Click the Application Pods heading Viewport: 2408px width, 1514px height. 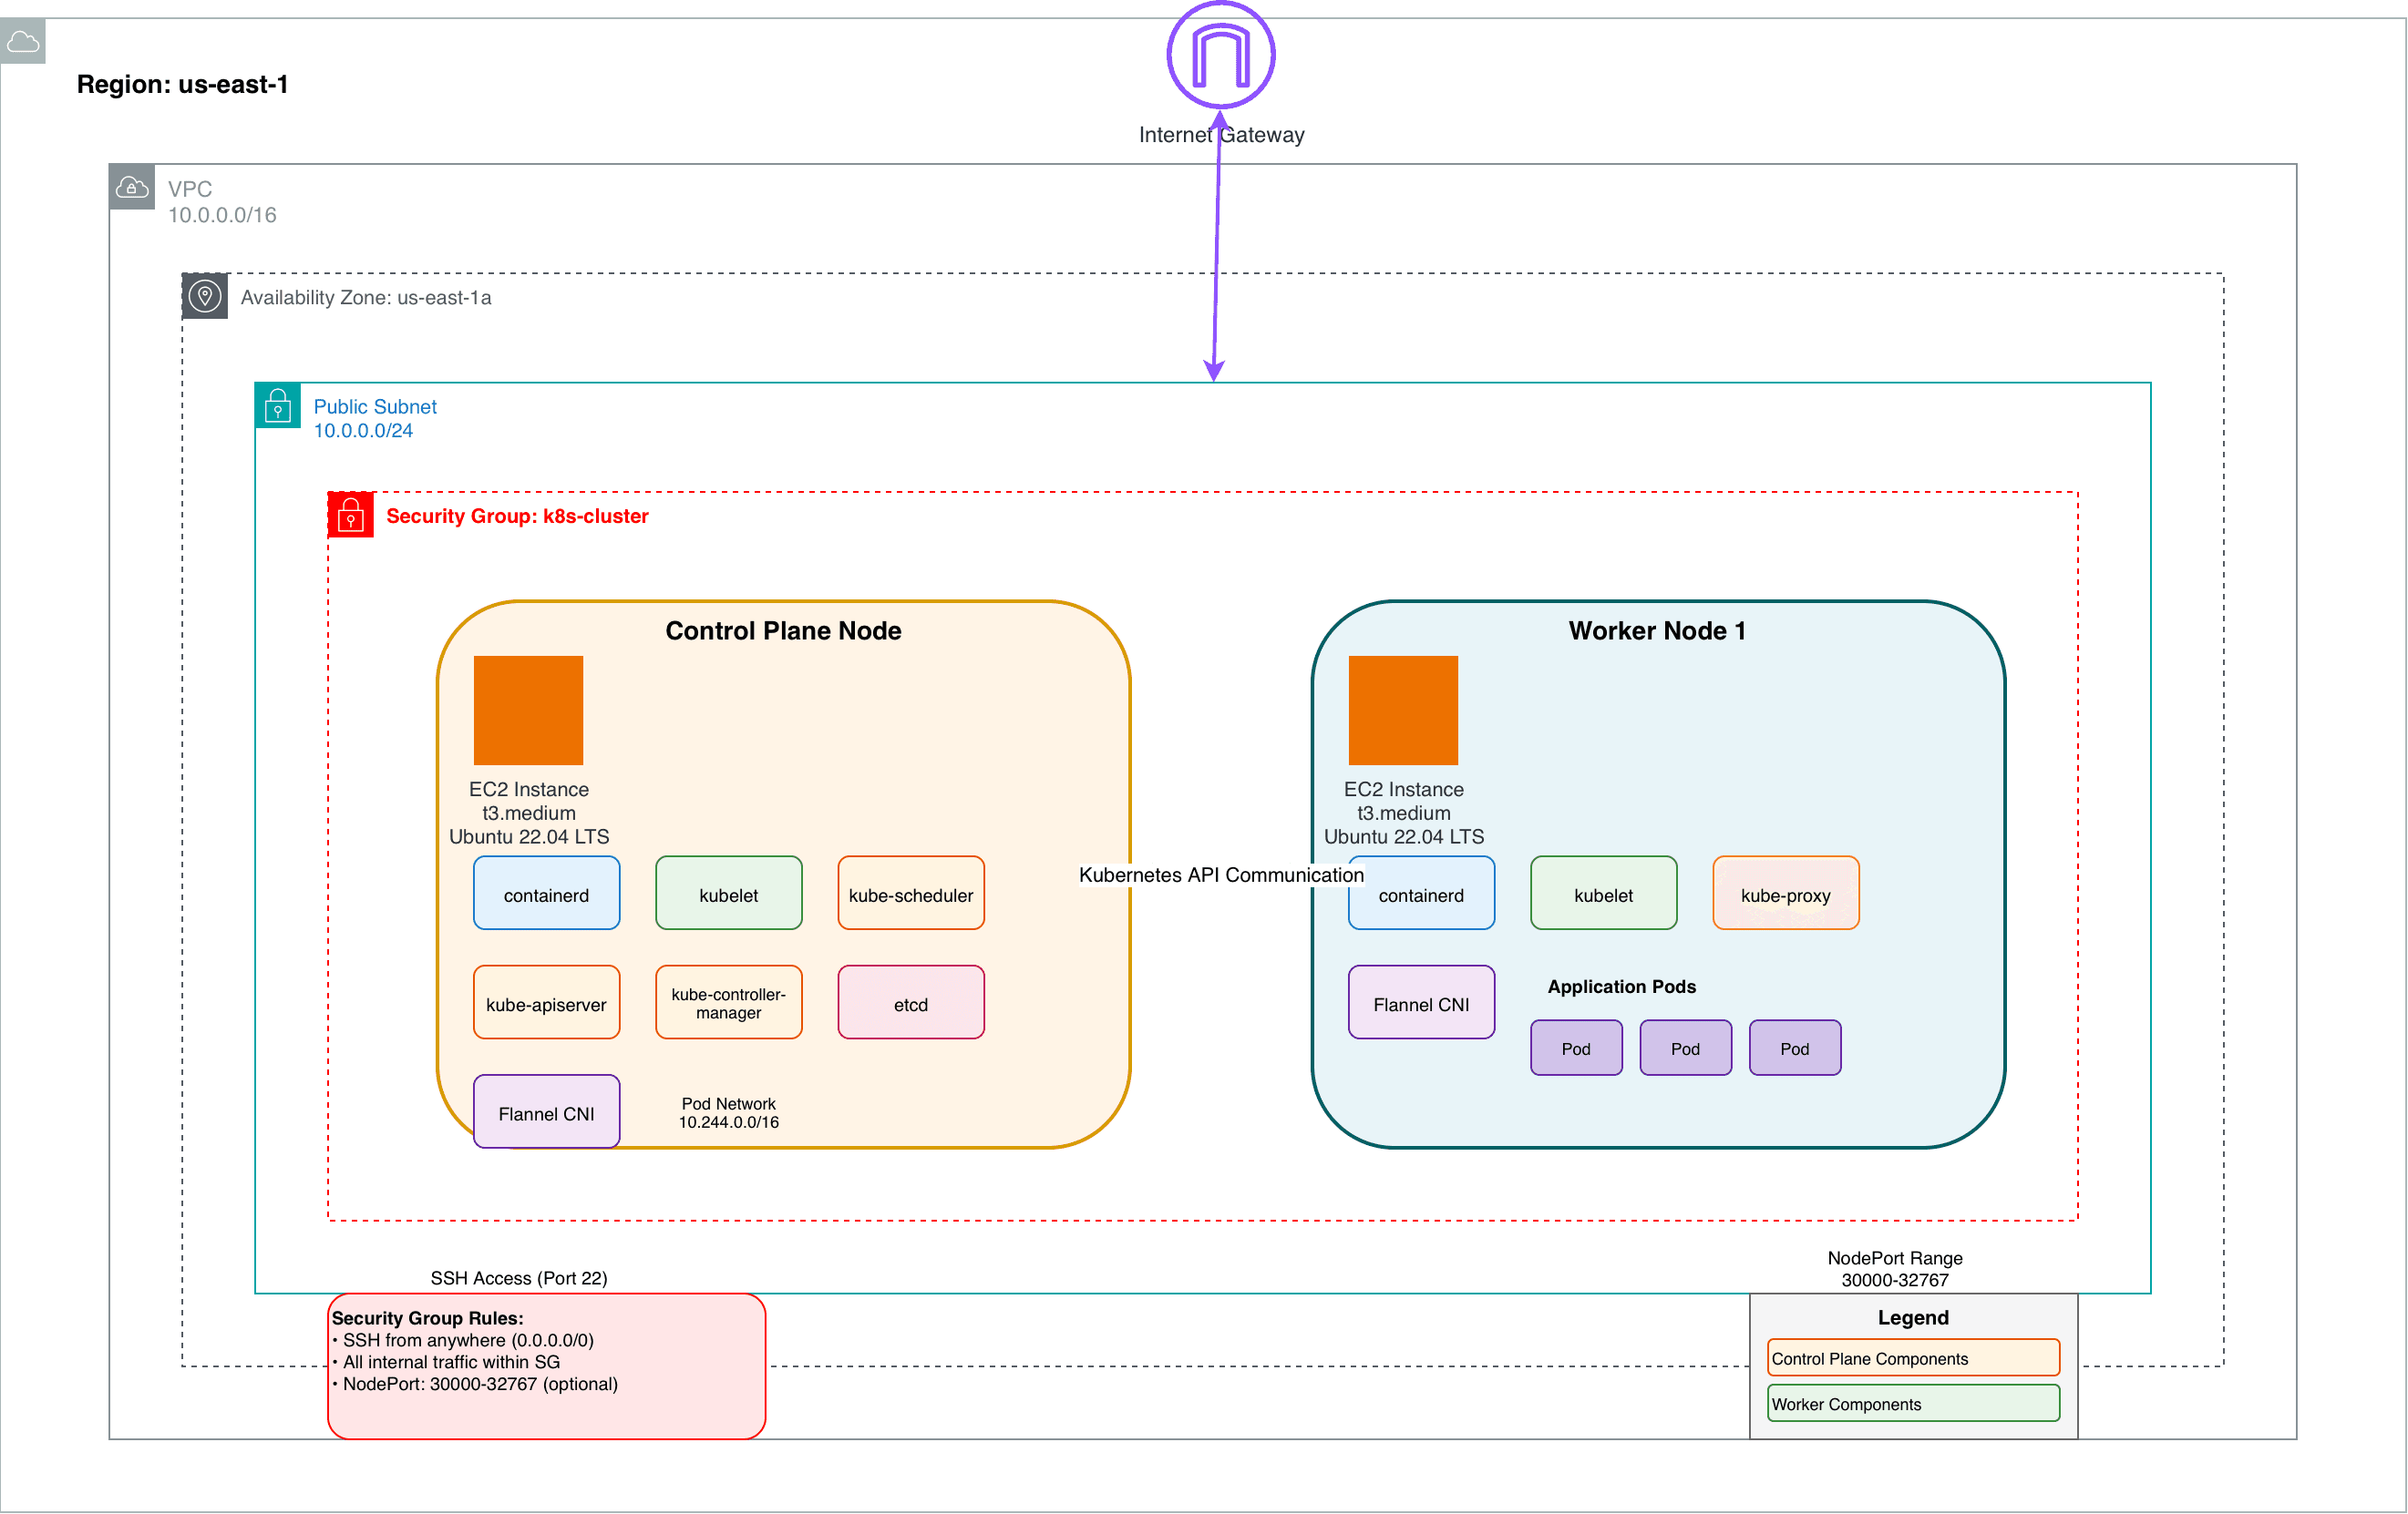1622,987
